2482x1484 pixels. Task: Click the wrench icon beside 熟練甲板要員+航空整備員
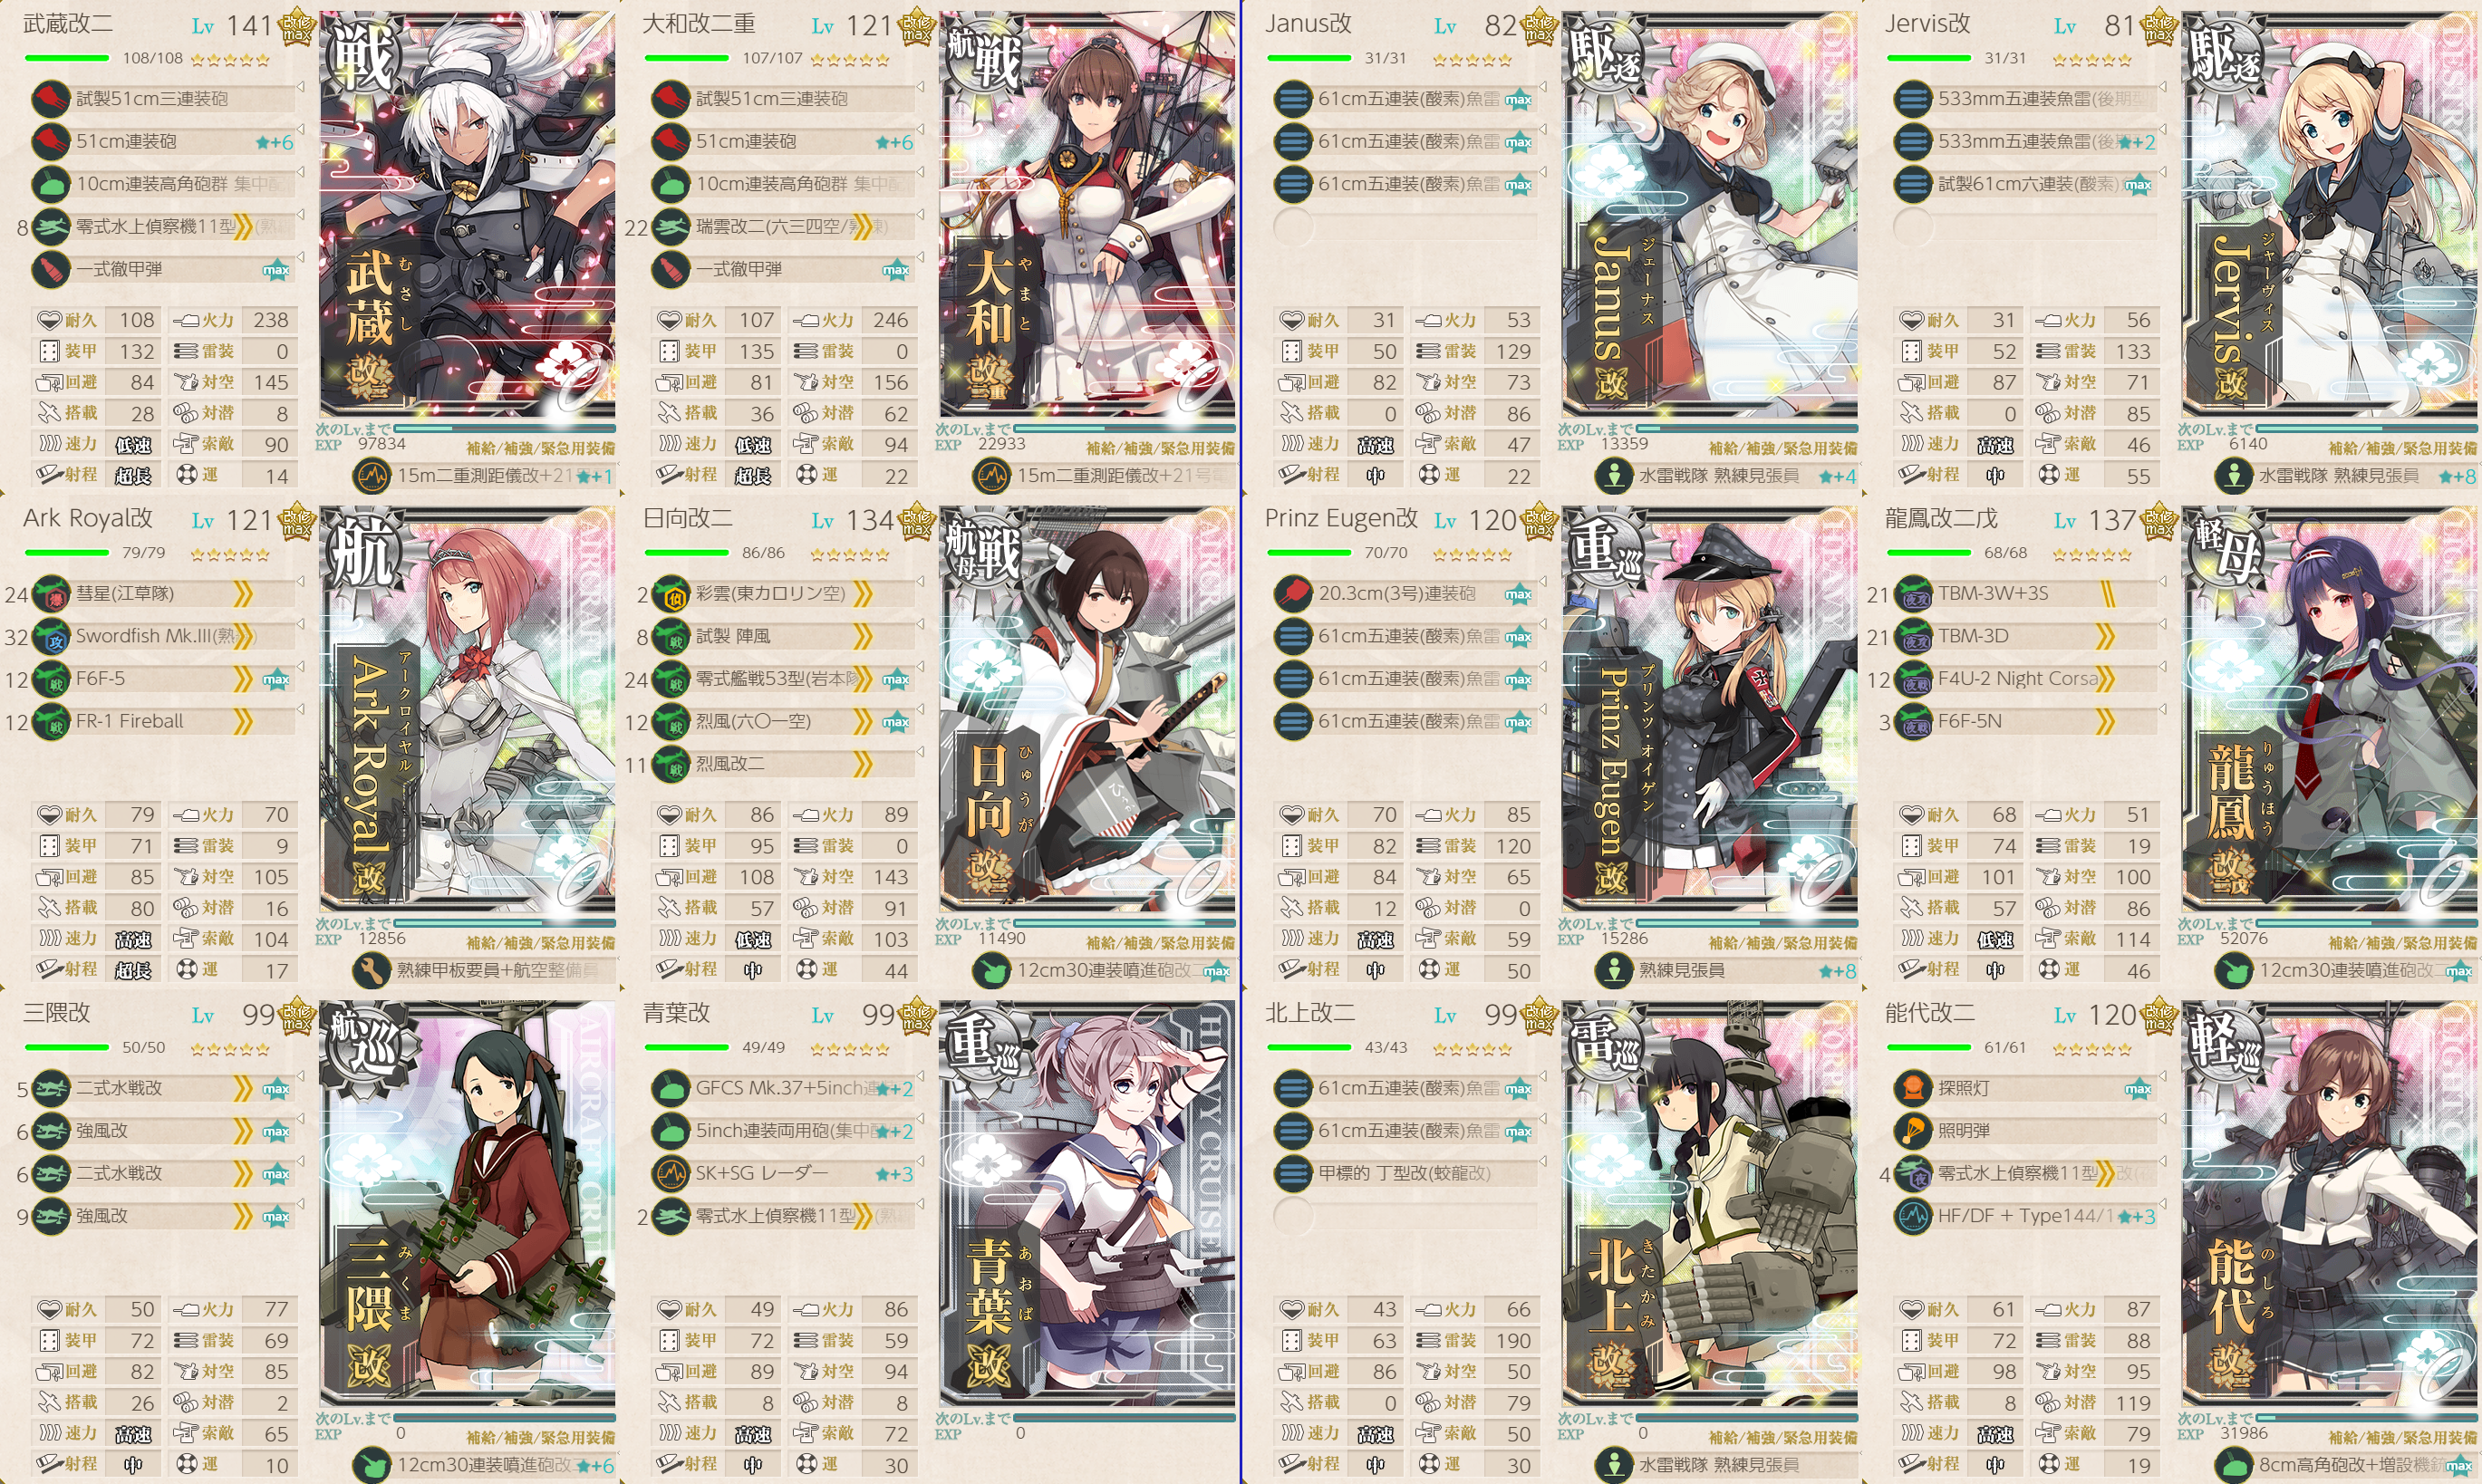click(x=371, y=970)
